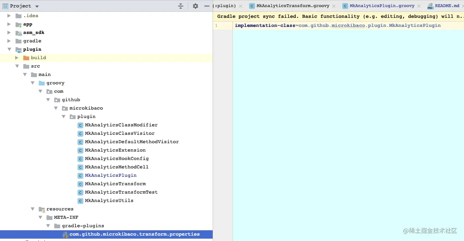Image resolution: width=464 pixels, height=241 pixels.
Task: Switch to the (:plugin) editor tab
Action: pos(224,6)
